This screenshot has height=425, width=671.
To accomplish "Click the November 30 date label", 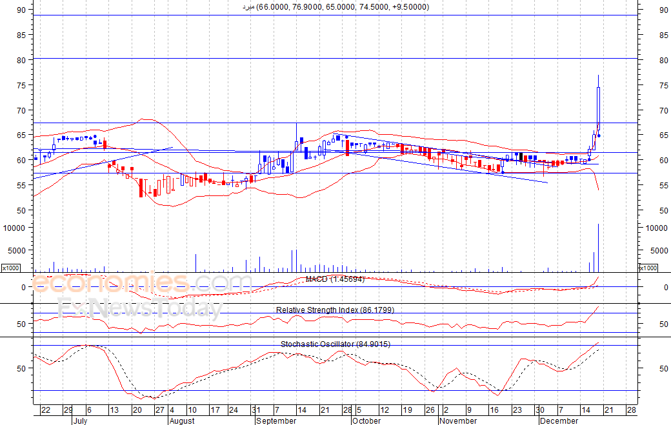I will click(x=540, y=410).
